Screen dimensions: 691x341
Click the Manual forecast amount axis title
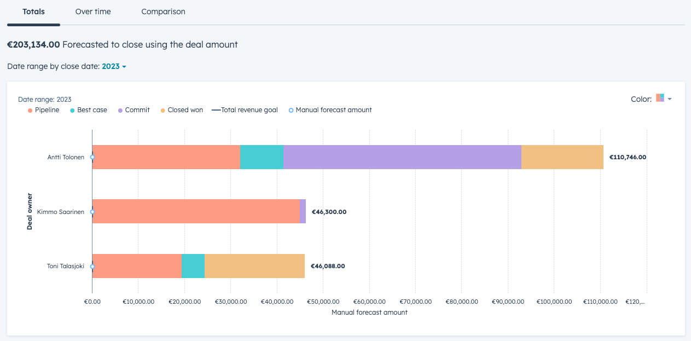point(369,313)
